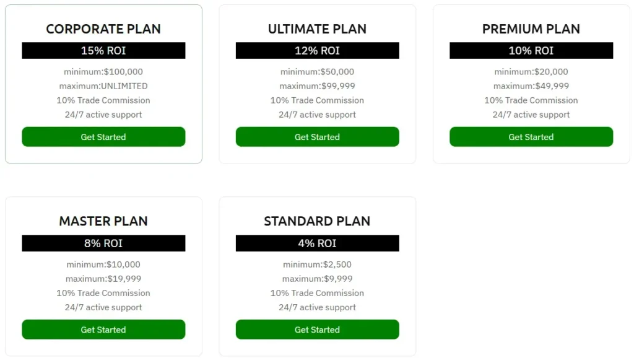
Task: Select the 10% ROI black bar
Action: tap(531, 51)
